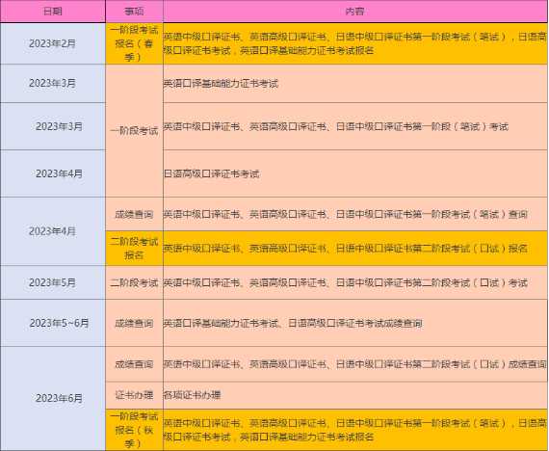549x451 pixels.
Task: Select the 成绩查询 cell beside (笔试)查询 content
Action: [x=135, y=214]
